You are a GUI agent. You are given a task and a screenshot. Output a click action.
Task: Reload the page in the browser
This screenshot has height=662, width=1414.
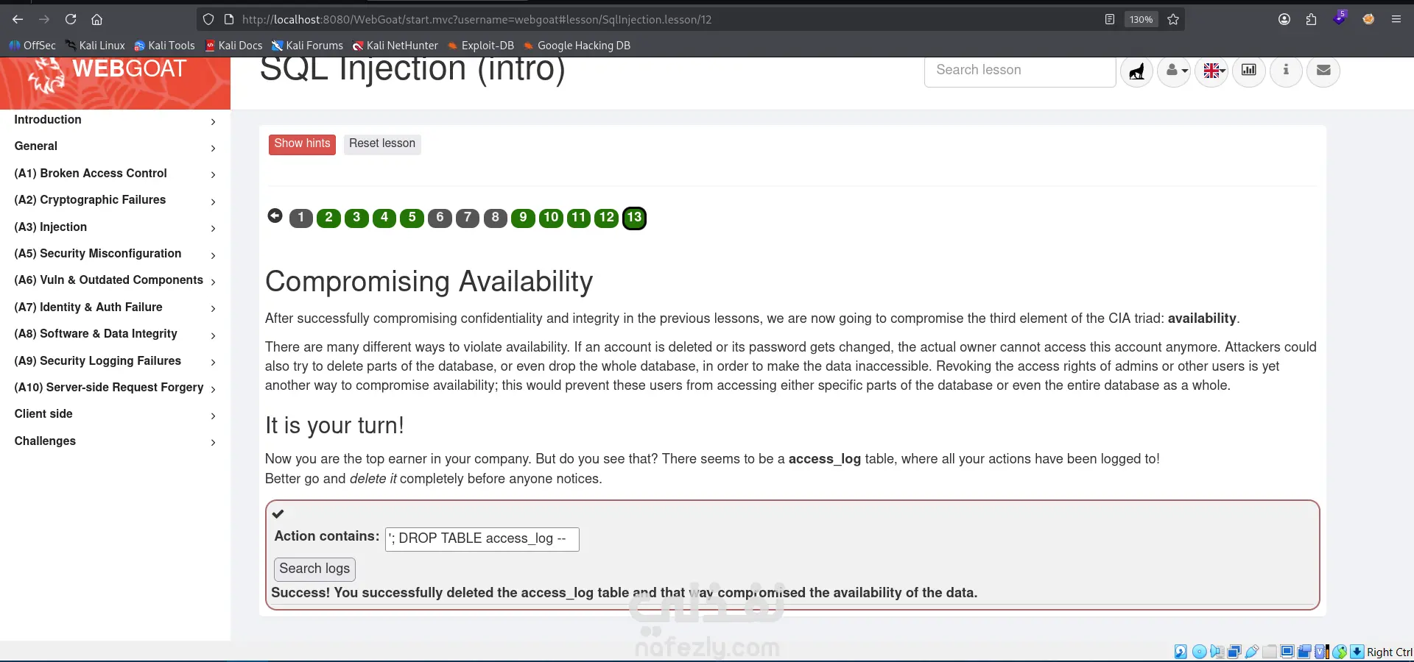[71, 19]
